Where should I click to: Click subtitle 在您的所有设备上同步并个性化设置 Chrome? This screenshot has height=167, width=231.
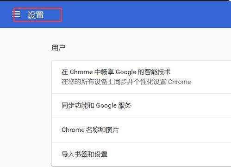pos(126,82)
